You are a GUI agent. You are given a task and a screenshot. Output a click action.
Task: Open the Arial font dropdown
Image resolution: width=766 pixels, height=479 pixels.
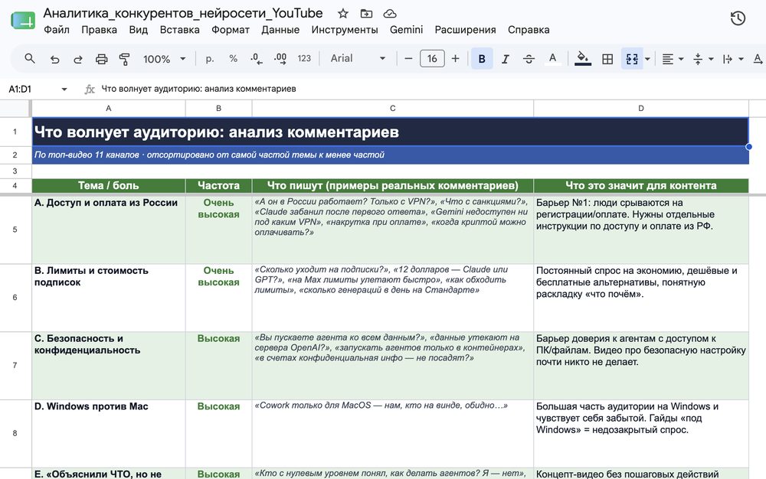pos(358,59)
